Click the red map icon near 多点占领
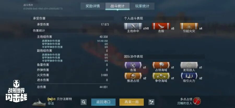This screenshot has height=108, width=235. [197, 101]
